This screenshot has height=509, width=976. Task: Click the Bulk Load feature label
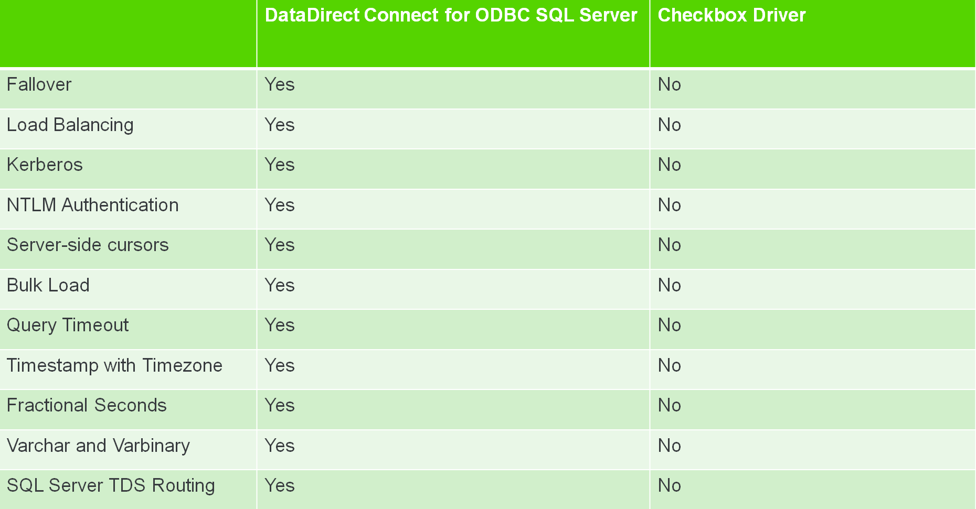pos(48,285)
